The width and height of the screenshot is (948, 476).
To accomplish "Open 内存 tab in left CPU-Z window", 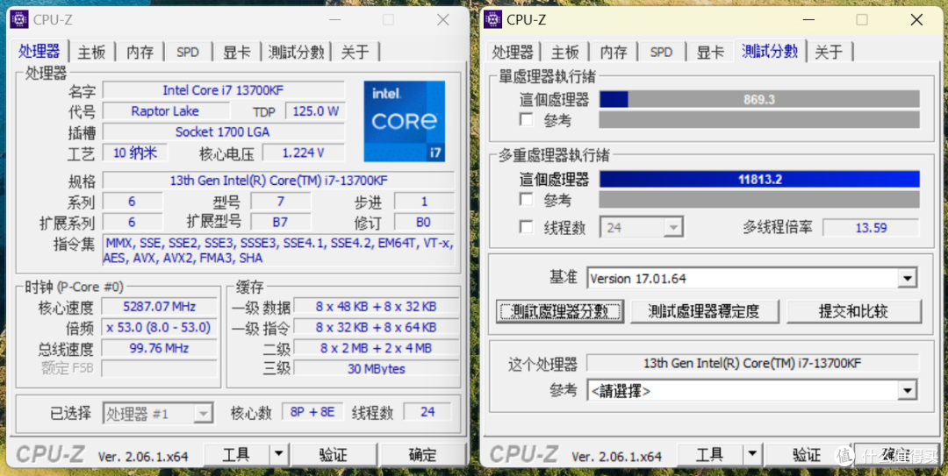I will click(140, 52).
